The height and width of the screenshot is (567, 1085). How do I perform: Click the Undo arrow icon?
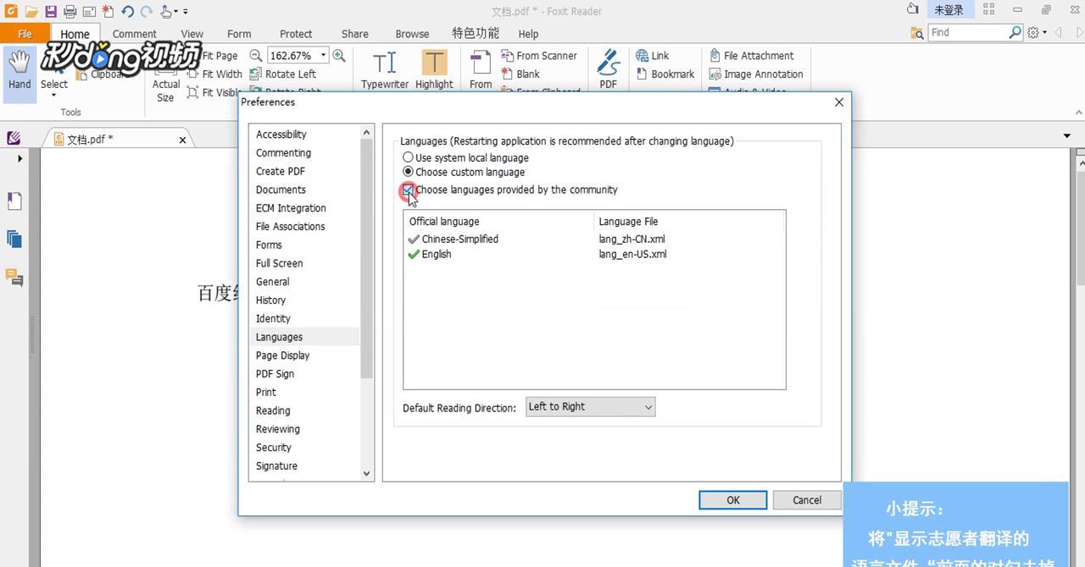click(127, 11)
